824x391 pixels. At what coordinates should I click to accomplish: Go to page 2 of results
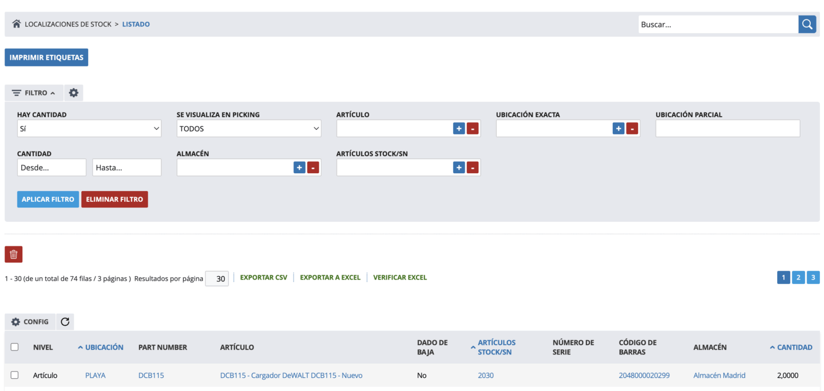point(798,278)
